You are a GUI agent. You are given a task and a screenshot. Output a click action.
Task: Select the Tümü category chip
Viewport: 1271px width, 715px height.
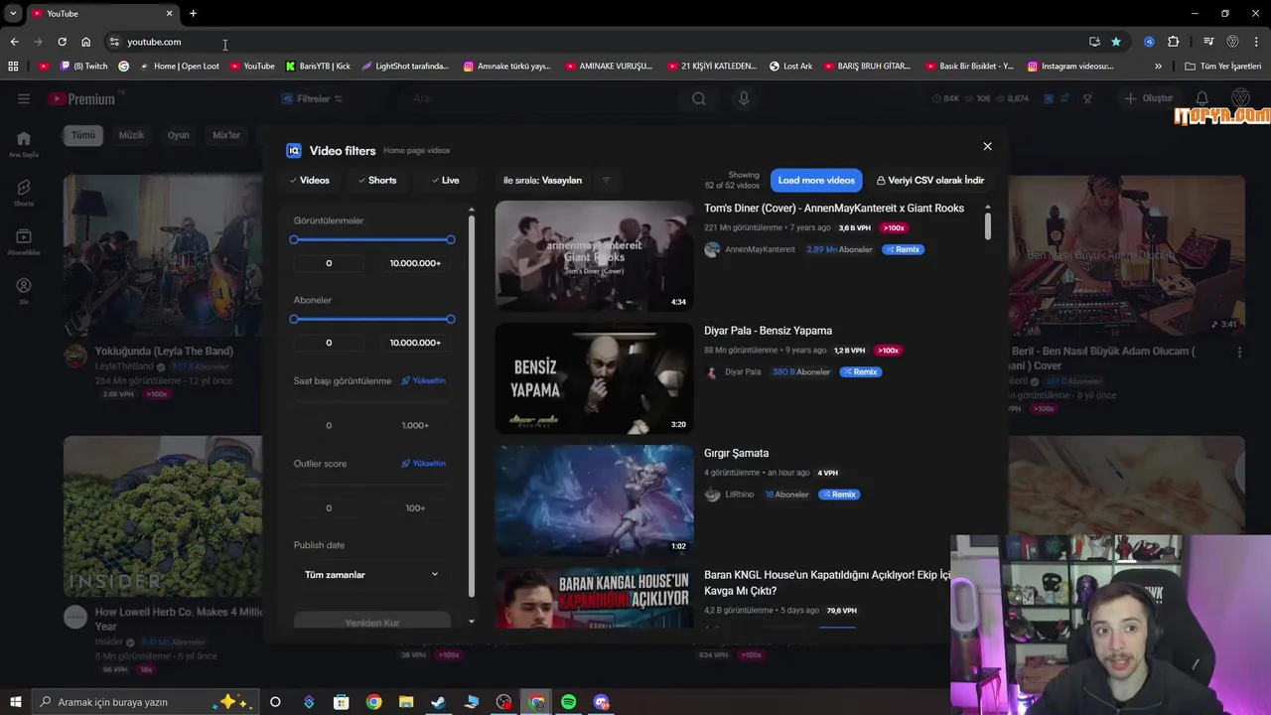(83, 135)
